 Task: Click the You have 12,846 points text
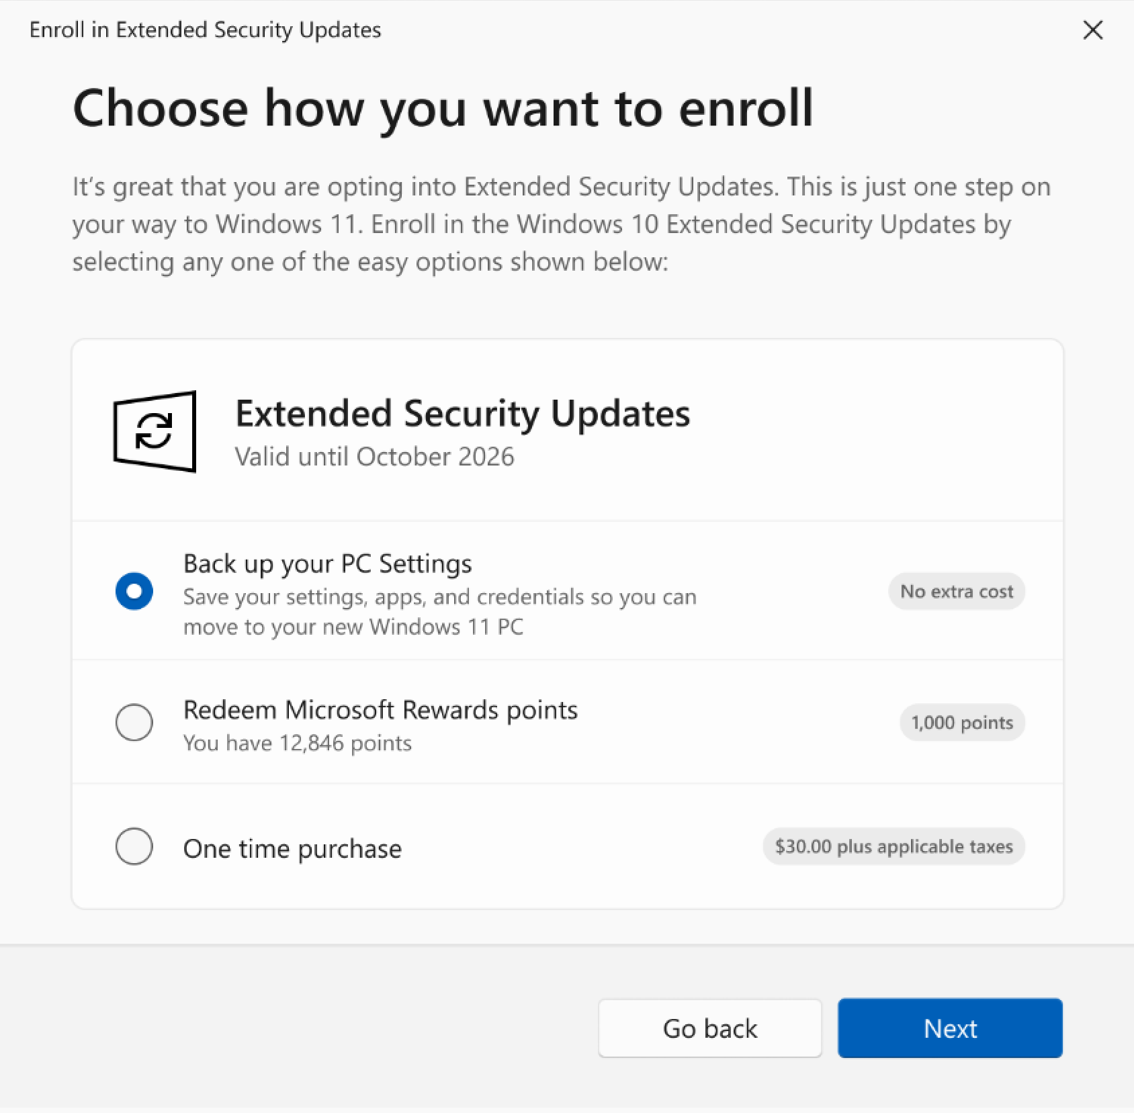click(297, 744)
